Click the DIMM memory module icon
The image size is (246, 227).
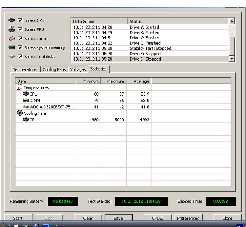click(x=26, y=100)
